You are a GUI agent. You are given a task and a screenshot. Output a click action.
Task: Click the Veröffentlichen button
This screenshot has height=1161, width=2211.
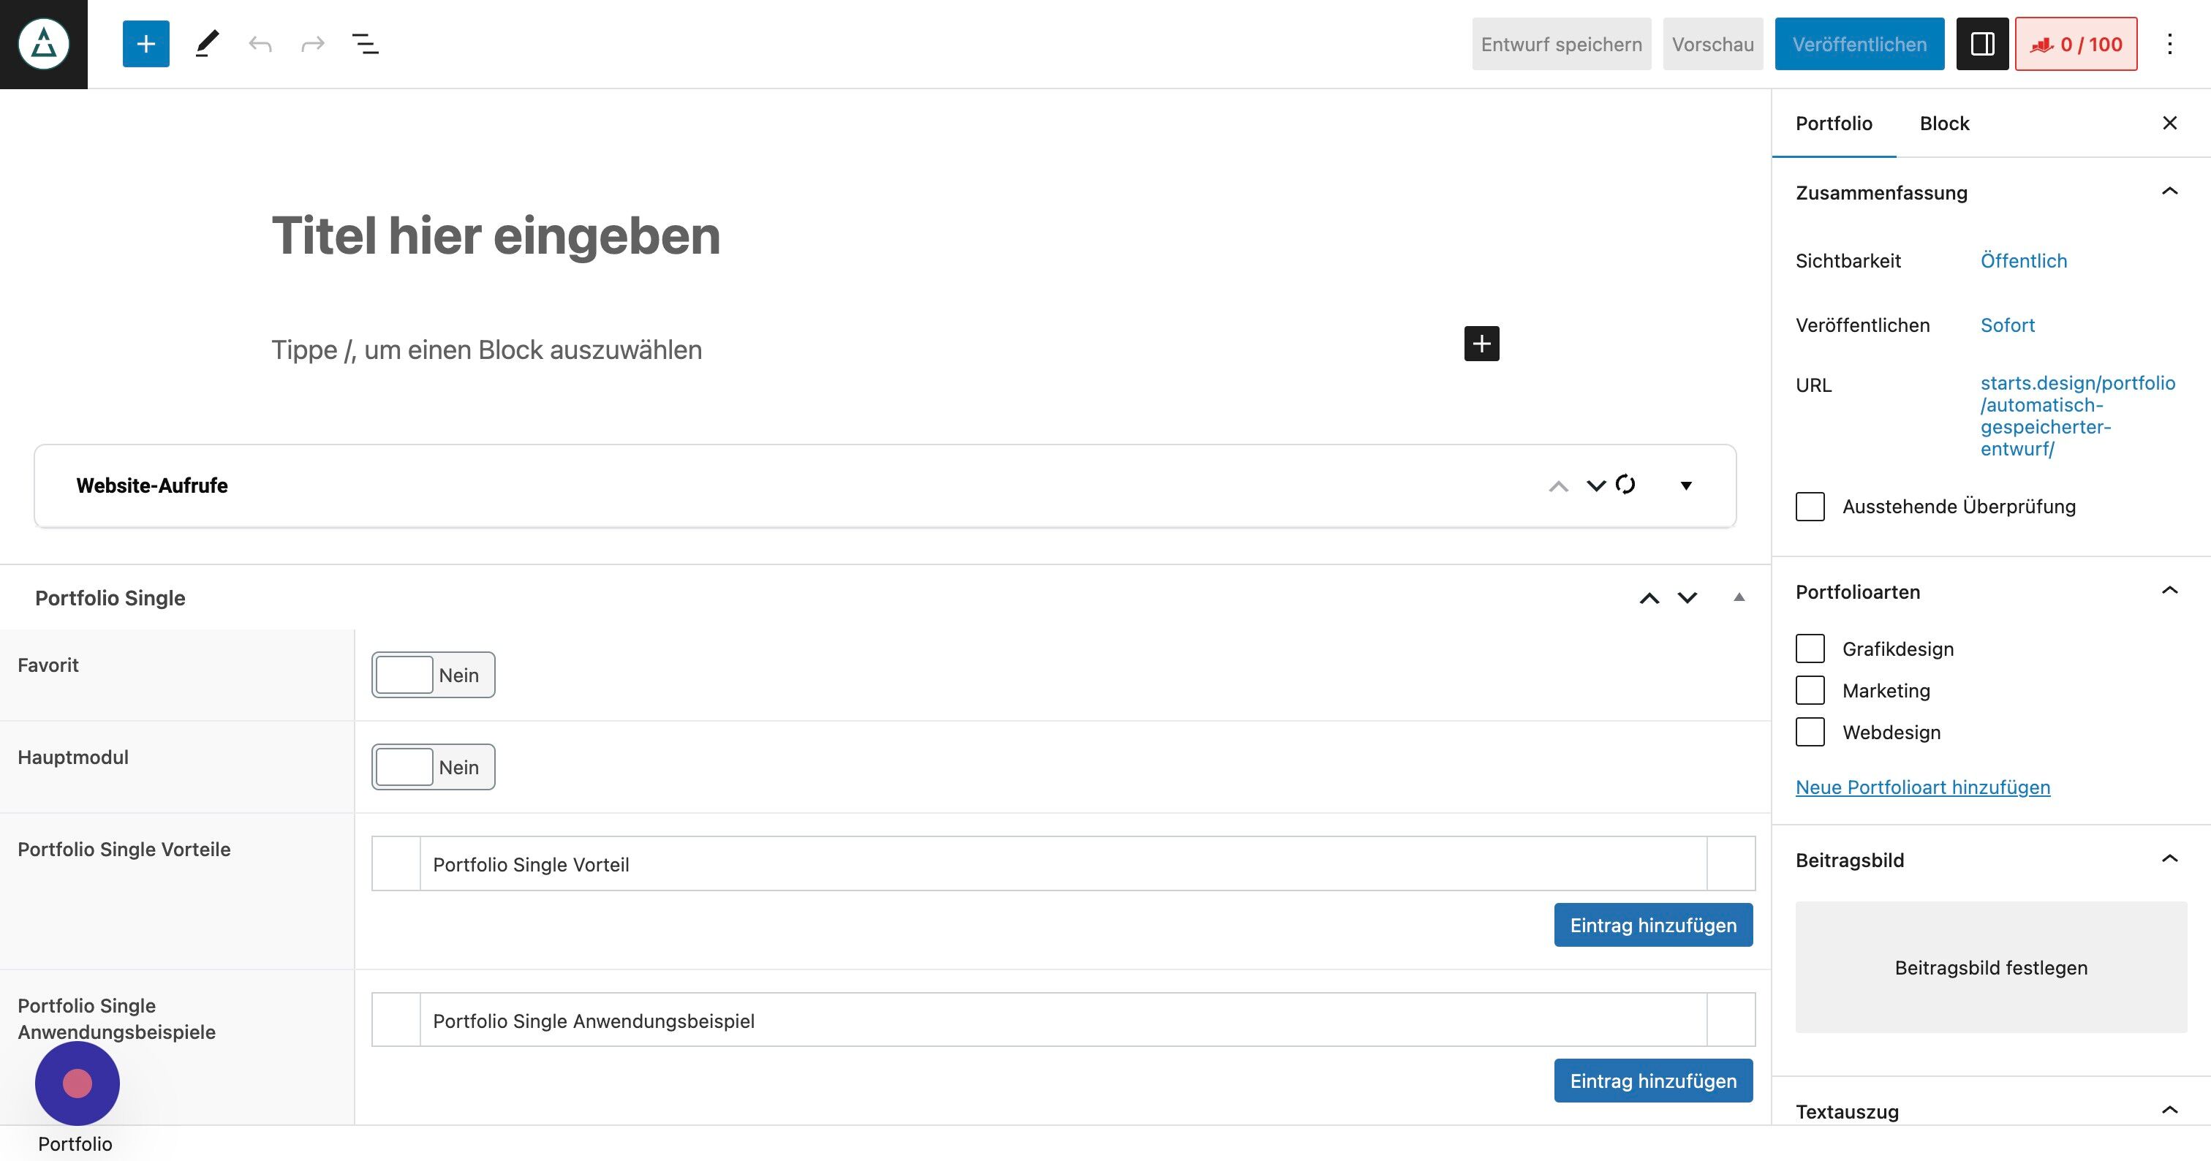(x=1859, y=44)
